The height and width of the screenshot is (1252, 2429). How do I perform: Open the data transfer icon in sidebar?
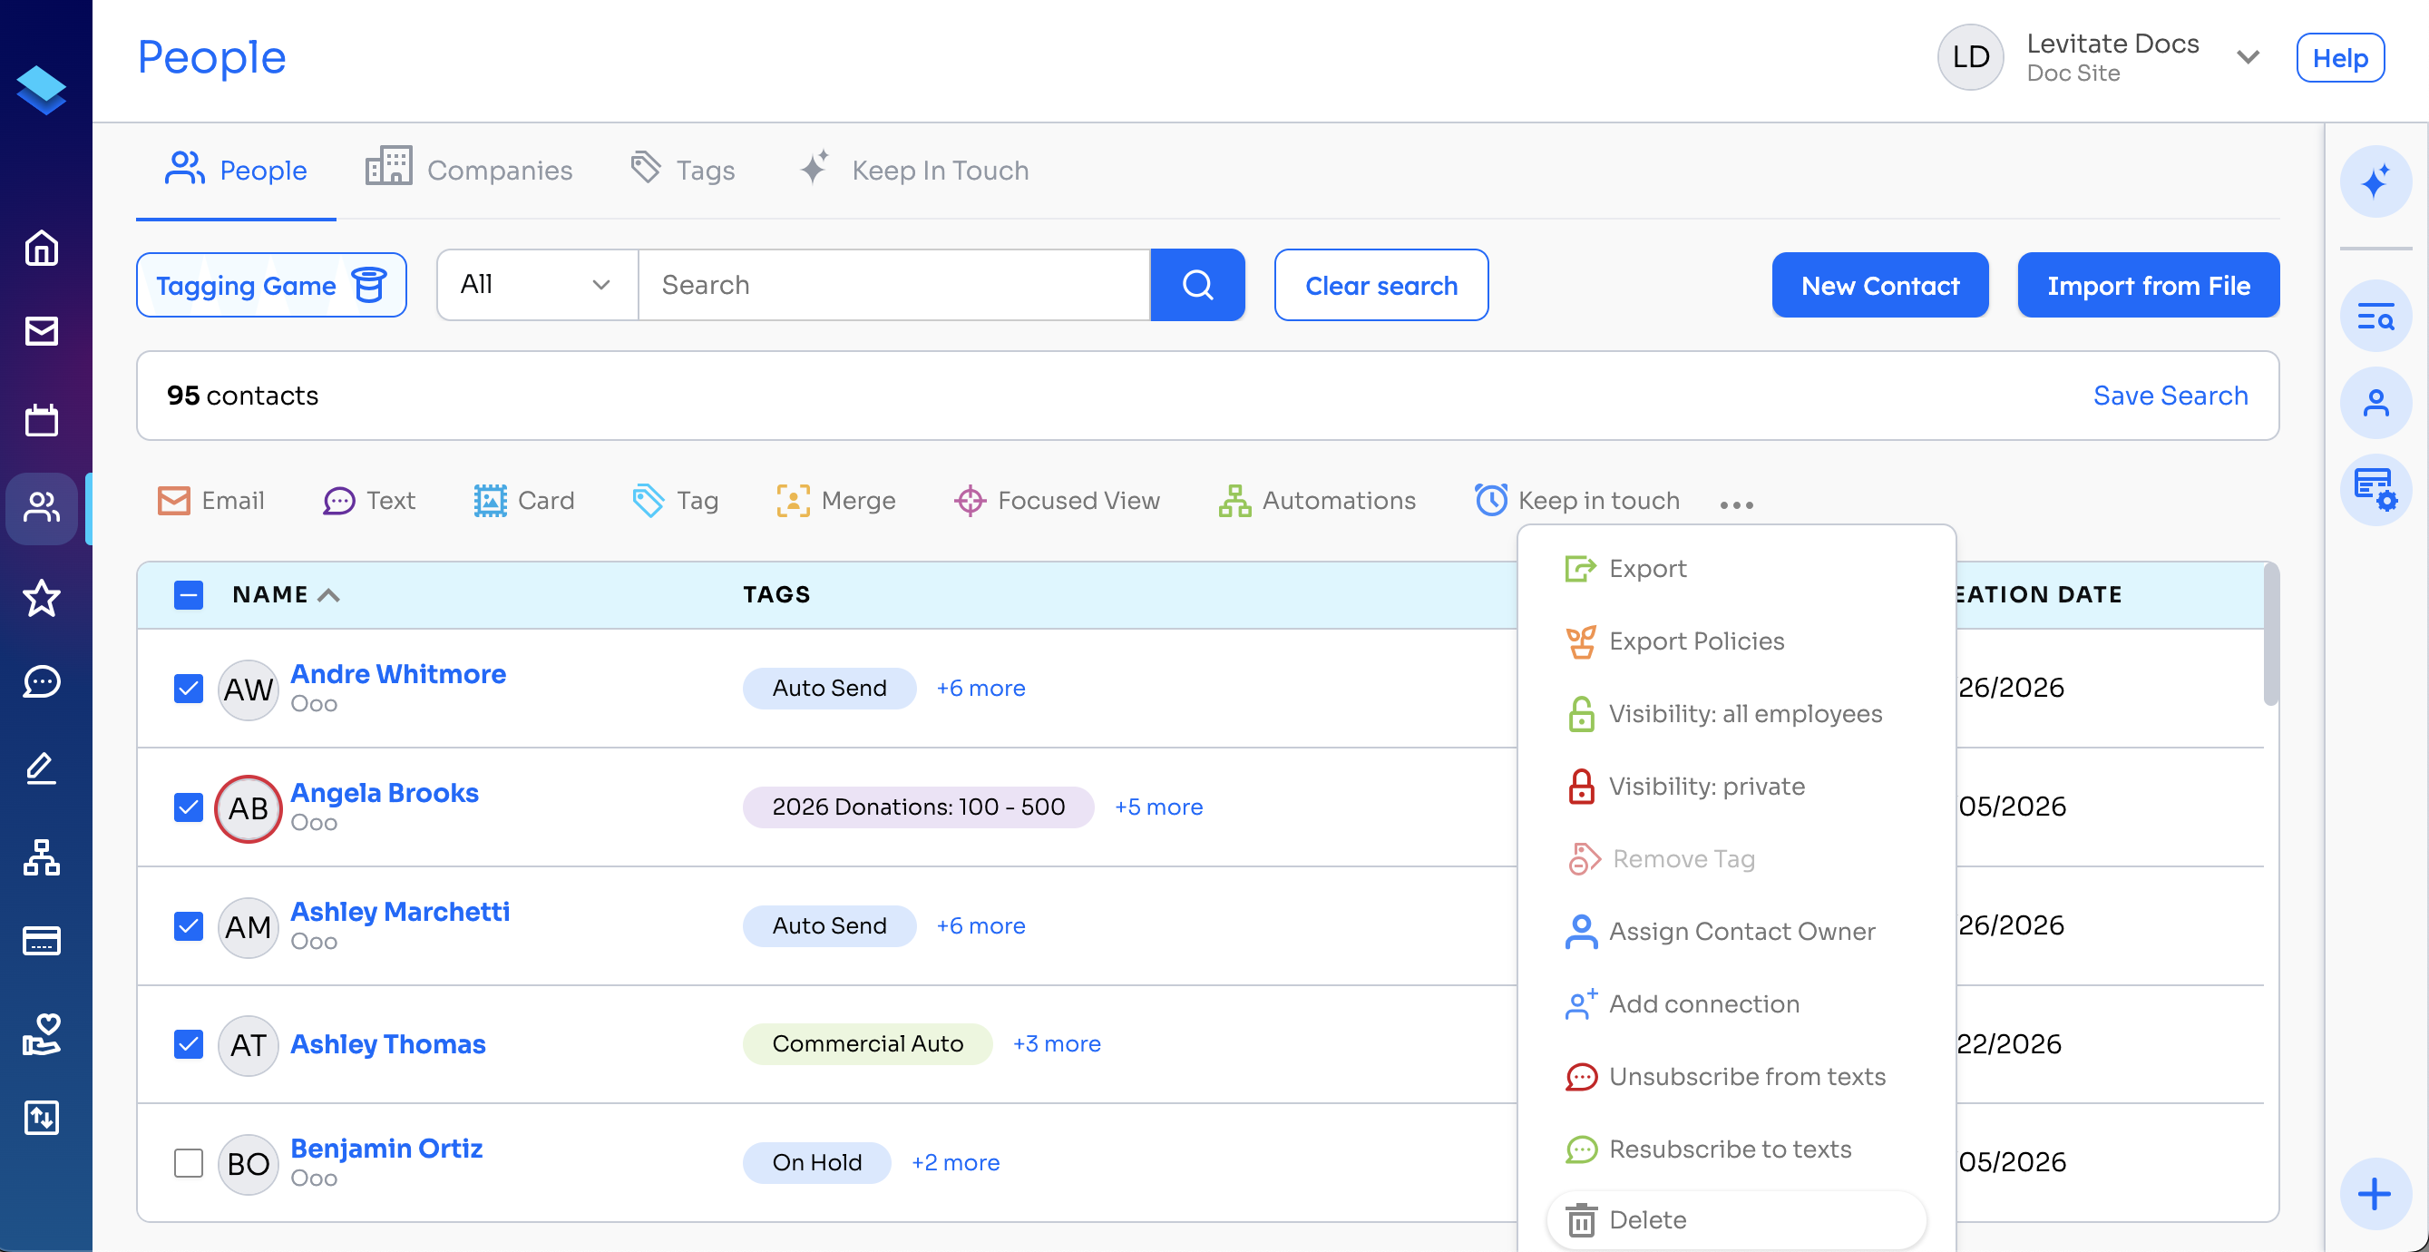(x=42, y=1118)
